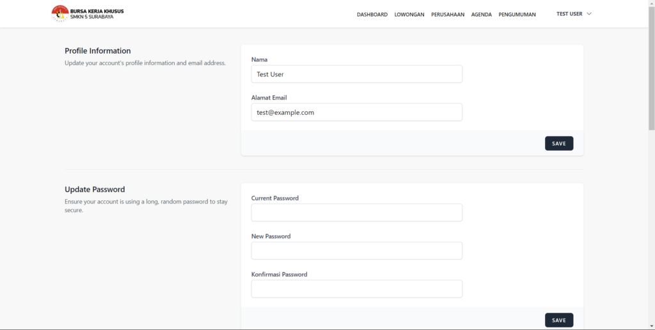Click the vertical scrollbar thumb
This screenshot has width=655, height=330.
651,69
